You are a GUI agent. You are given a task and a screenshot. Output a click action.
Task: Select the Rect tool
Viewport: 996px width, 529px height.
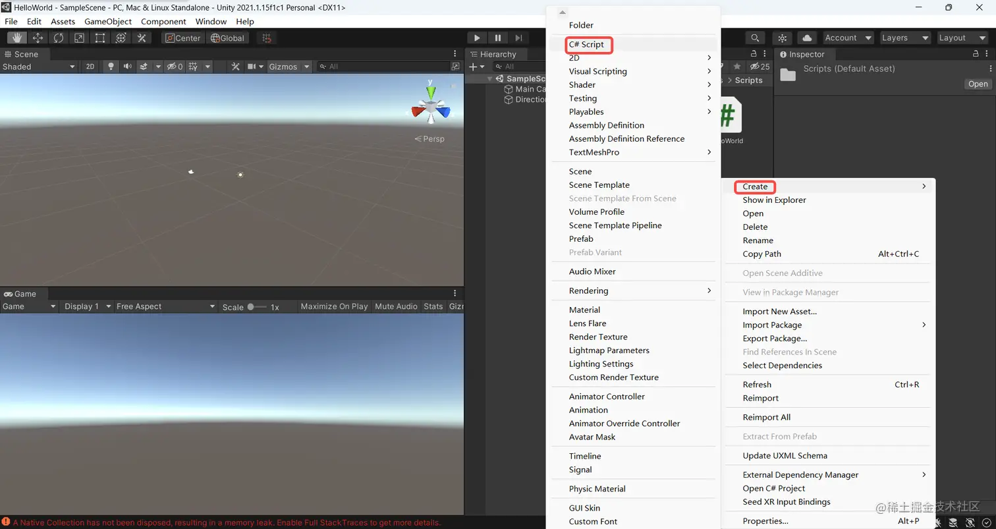(x=100, y=38)
